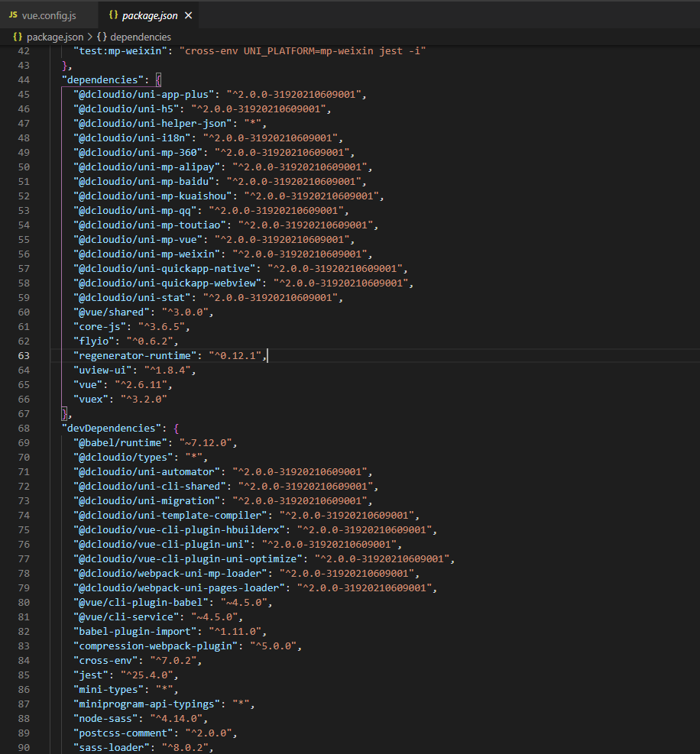
Task: Open the dependencies breadcrumb dropdown
Action: (x=141, y=37)
